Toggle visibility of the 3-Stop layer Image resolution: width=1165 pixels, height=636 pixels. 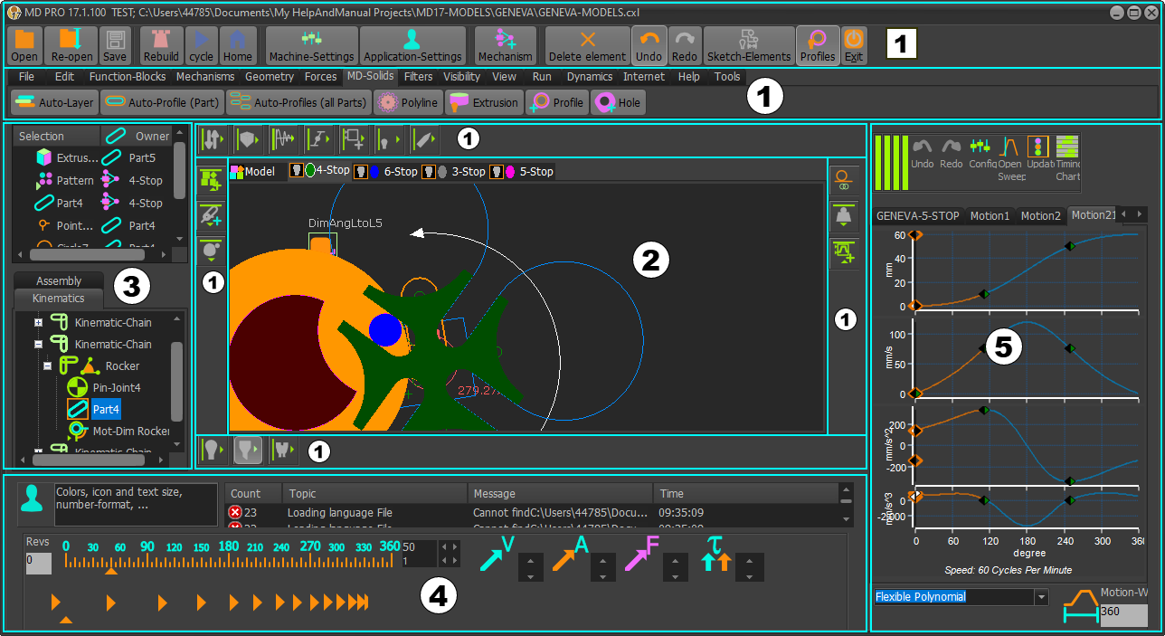(429, 170)
